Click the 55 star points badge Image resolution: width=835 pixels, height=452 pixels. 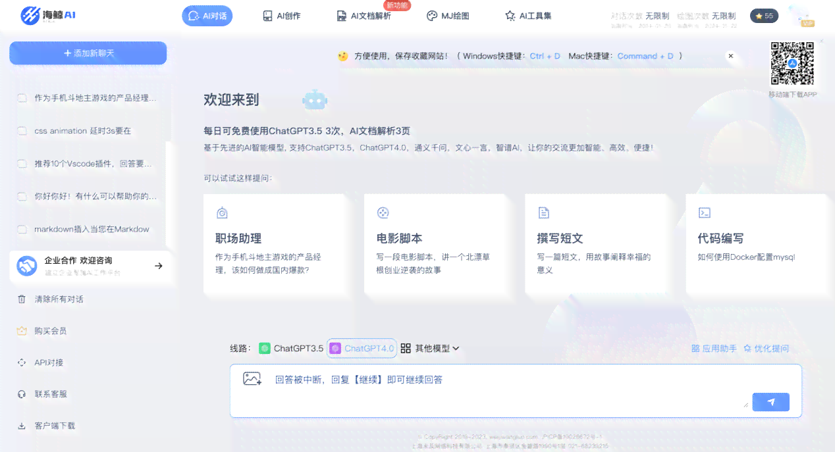tap(764, 16)
